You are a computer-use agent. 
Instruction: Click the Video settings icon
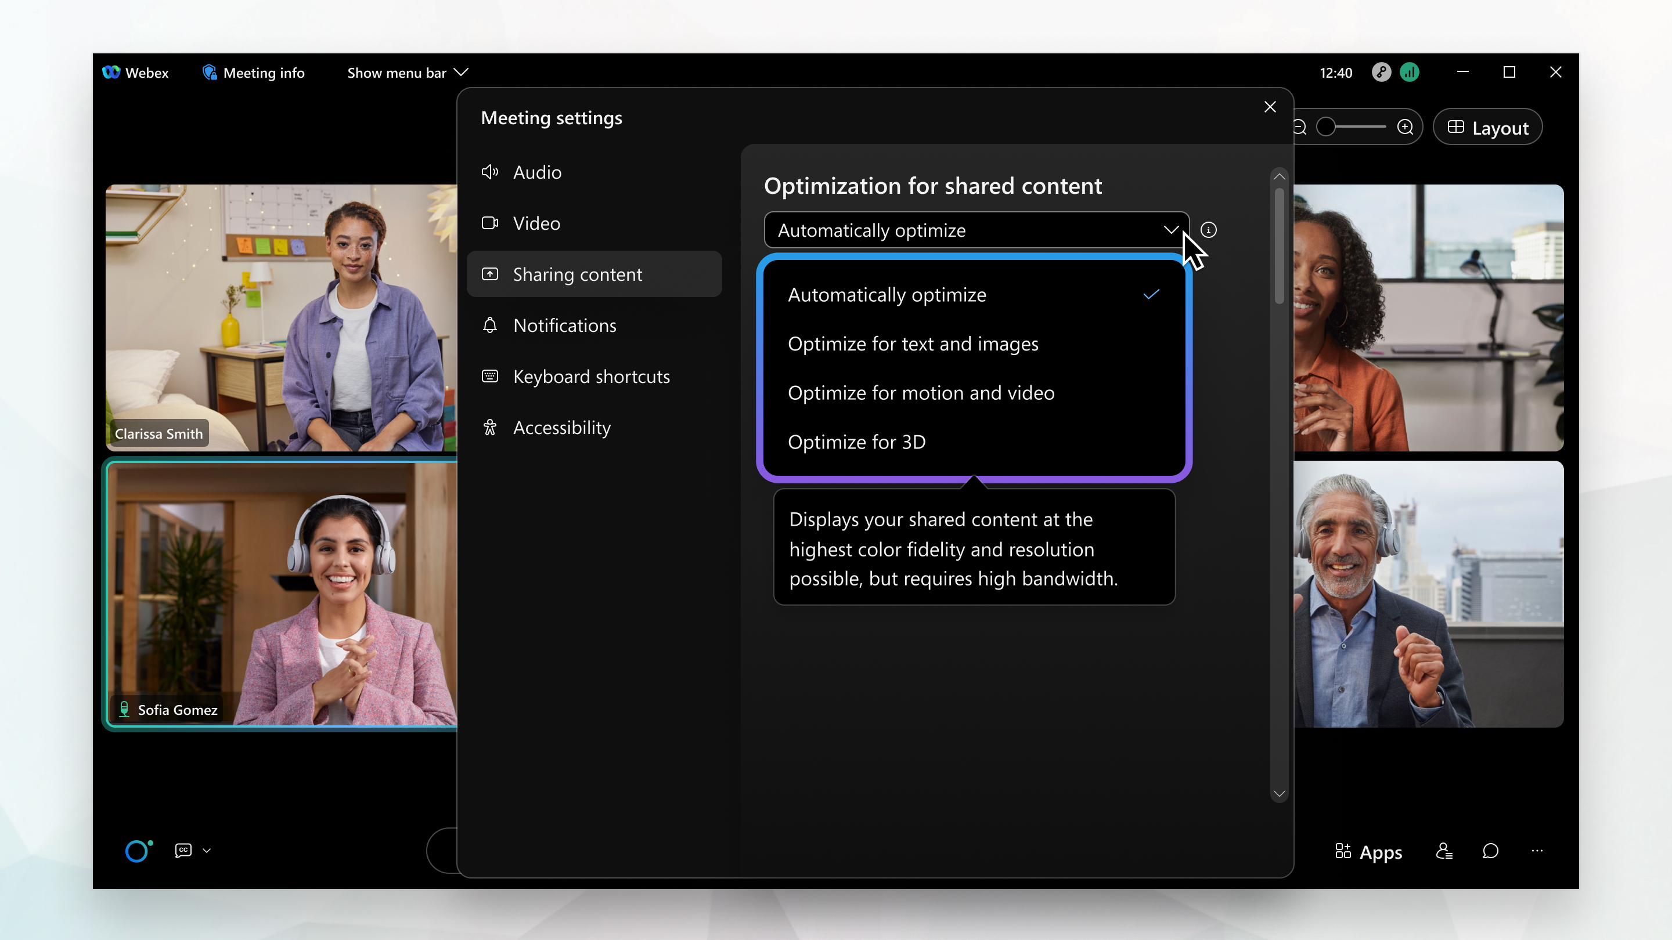click(491, 223)
